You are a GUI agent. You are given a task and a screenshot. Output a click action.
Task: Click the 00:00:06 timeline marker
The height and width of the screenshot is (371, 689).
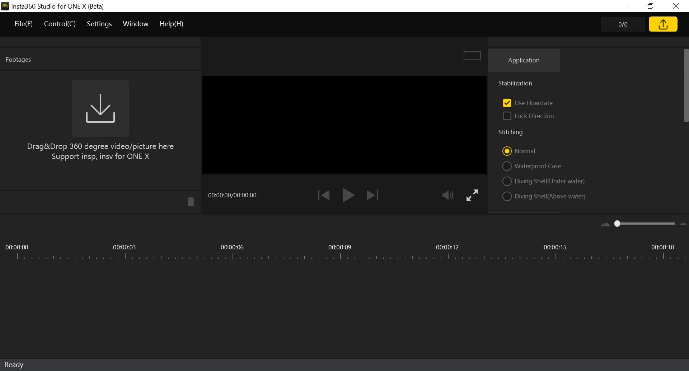point(232,247)
